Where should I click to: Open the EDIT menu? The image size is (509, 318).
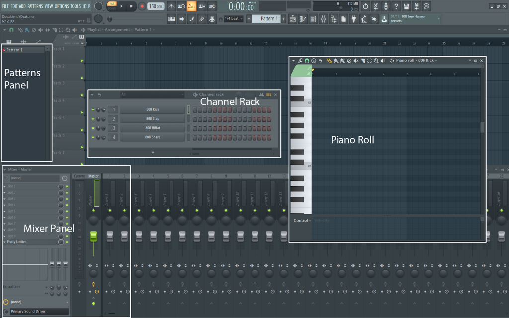14,6
